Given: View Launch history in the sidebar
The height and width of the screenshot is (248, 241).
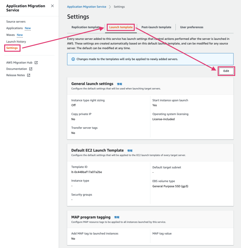Looking at the screenshot, I should pos(16,42).
